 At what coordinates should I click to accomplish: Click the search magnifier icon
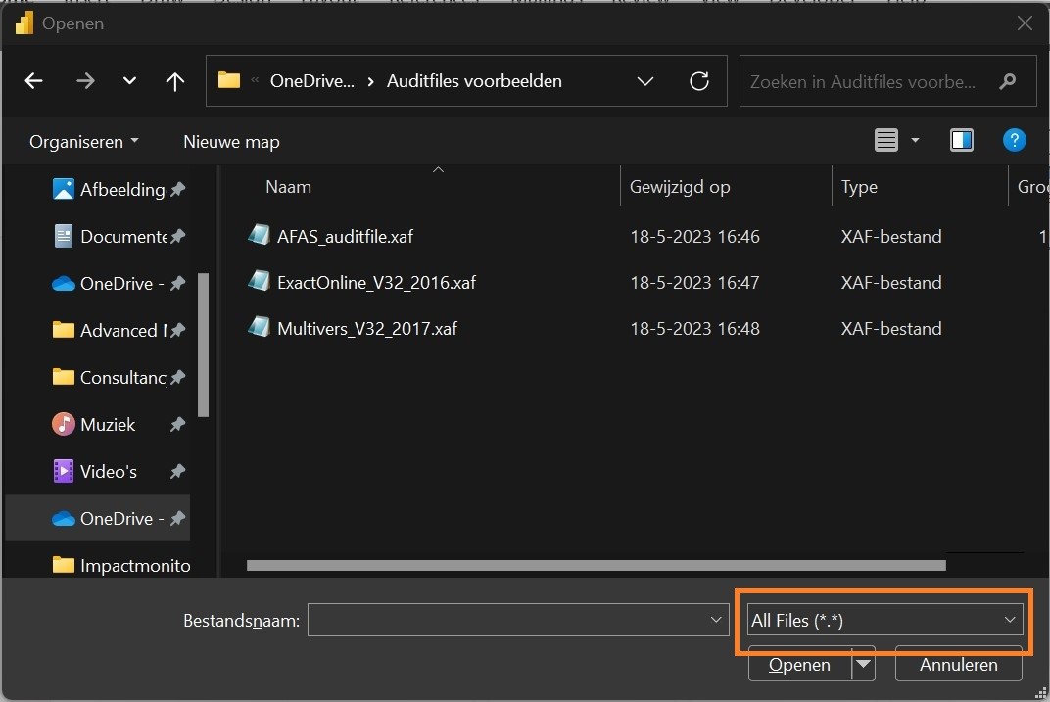(x=1007, y=82)
